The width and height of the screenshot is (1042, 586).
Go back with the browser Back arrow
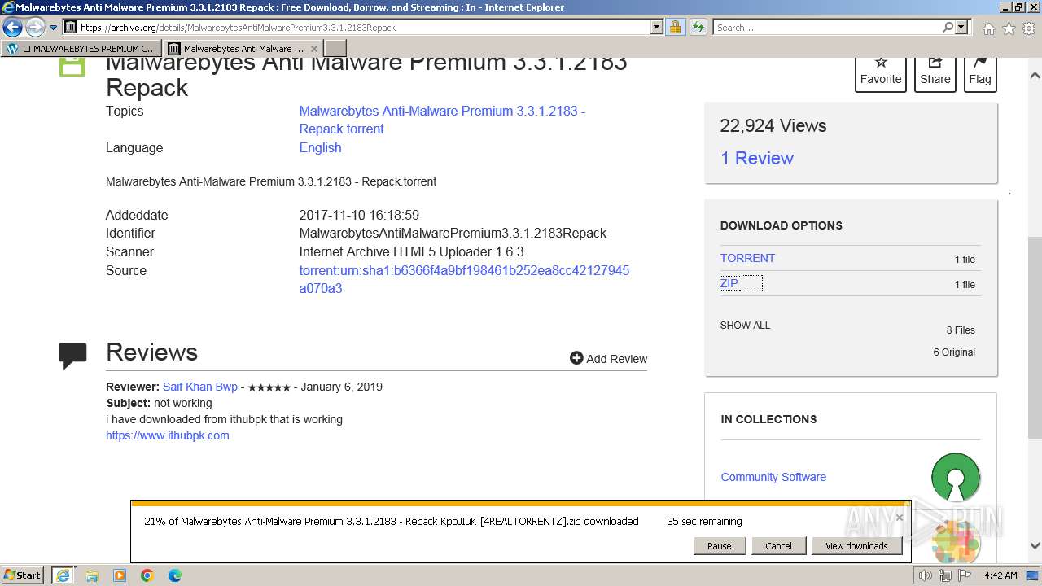pyautogui.click(x=12, y=27)
